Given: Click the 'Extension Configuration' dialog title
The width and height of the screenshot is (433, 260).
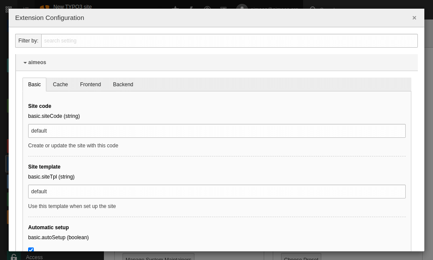Looking at the screenshot, I should [x=49, y=18].
